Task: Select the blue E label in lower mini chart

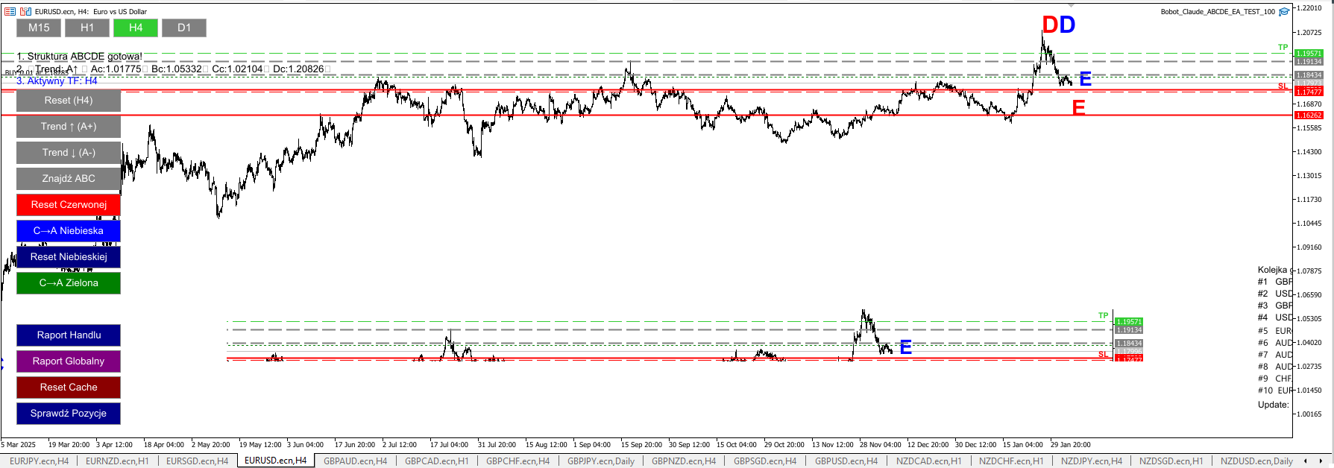Action: click(x=906, y=347)
